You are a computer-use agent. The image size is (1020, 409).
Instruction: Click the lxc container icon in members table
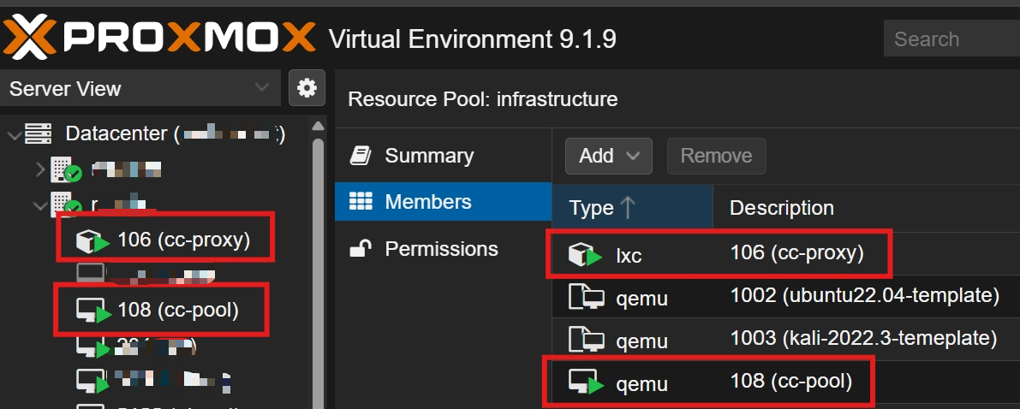click(585, 255)
